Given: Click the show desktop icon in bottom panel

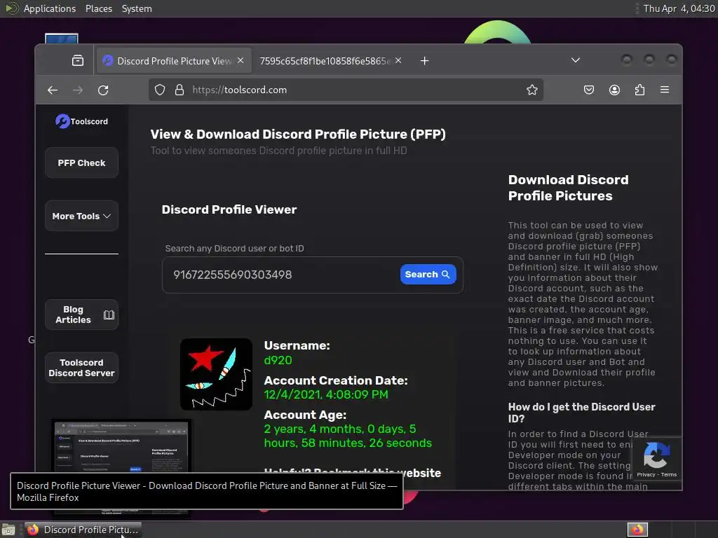Looking at the screenshot, I should pos(8,530).
